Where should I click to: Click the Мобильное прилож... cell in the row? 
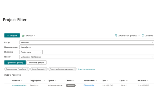coord(56,85)
